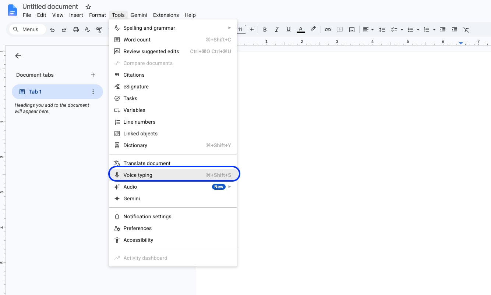The image size is (491, 295).
Task: Select Gemini in the Tools dropdown
Action: (x=173, y=199)
